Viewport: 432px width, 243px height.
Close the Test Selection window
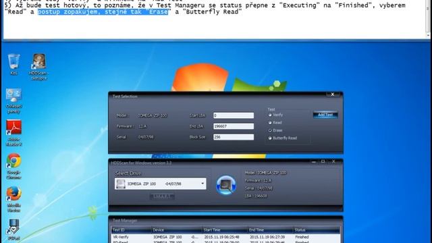333,94
